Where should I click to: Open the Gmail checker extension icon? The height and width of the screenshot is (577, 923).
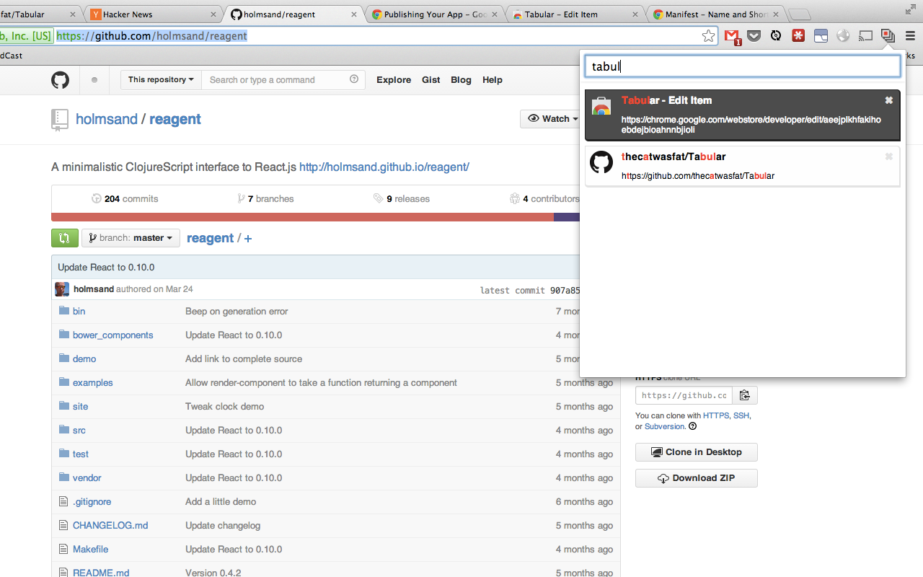732,36
